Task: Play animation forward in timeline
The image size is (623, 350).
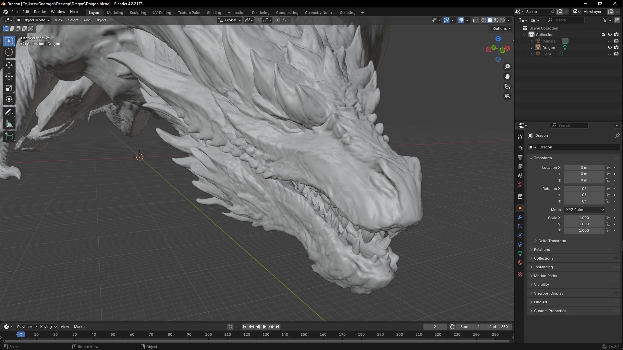Action: (x=264, y=327)
